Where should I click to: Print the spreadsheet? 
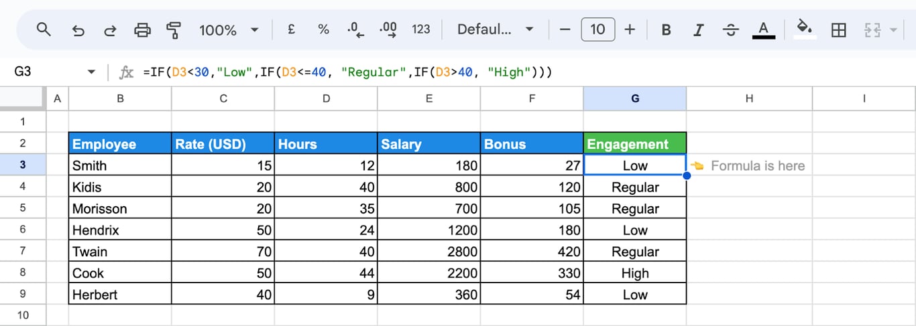(x=142, y=30)
